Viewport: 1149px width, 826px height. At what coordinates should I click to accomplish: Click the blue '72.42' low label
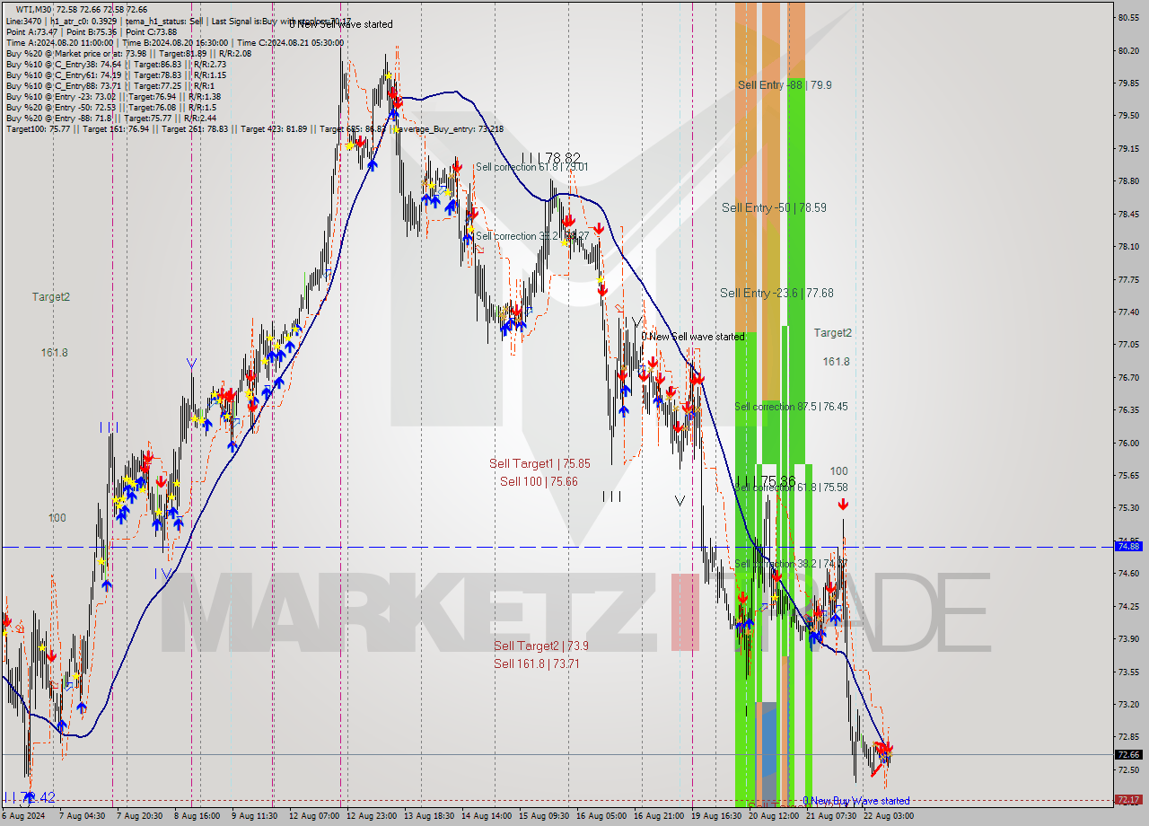pyautogui.click(x=38, y=797)
